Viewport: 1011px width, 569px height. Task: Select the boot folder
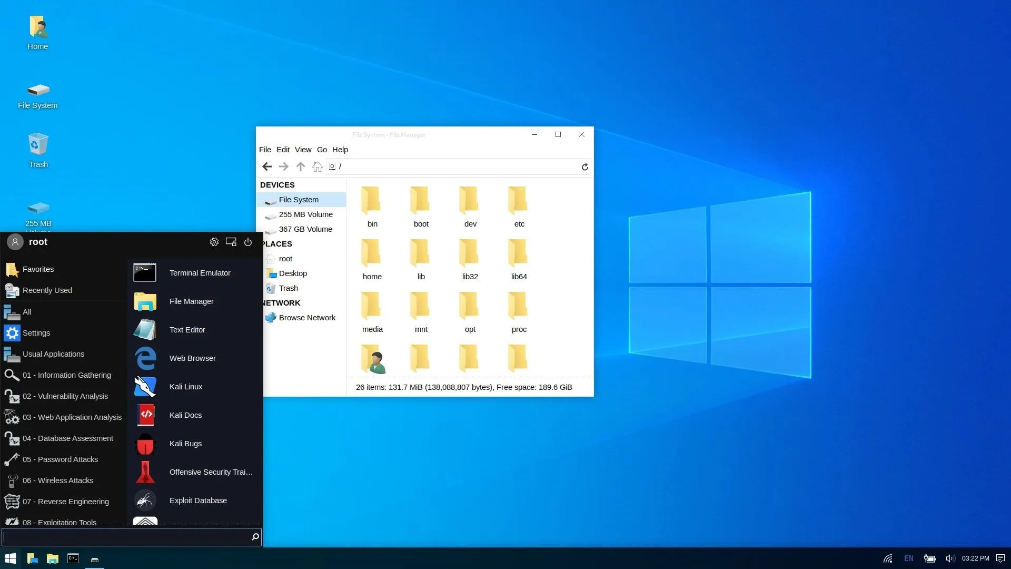coord(421,207)
